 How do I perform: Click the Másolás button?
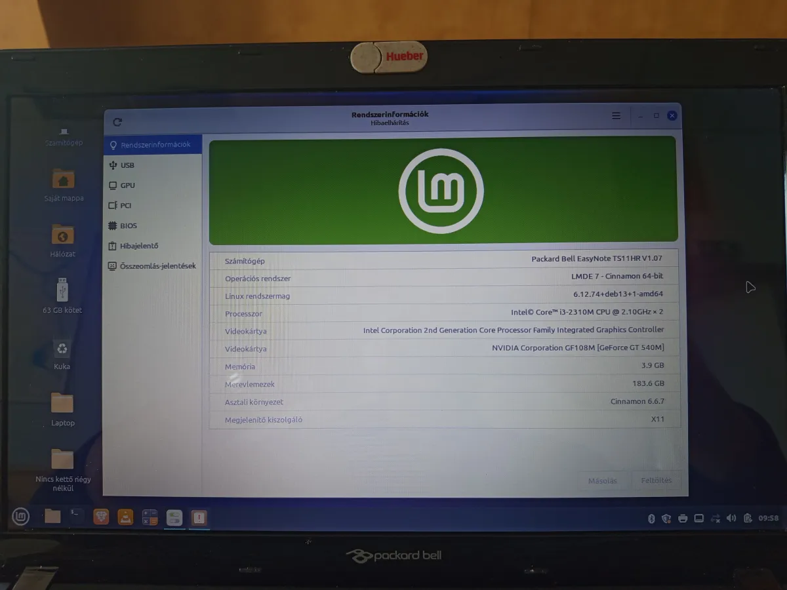603,481
